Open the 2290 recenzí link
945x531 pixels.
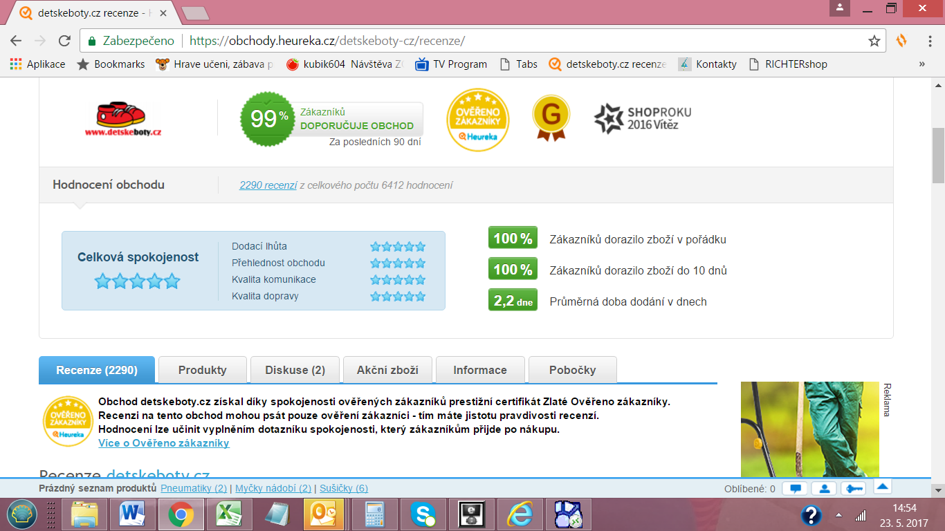[x=268, y=185]
